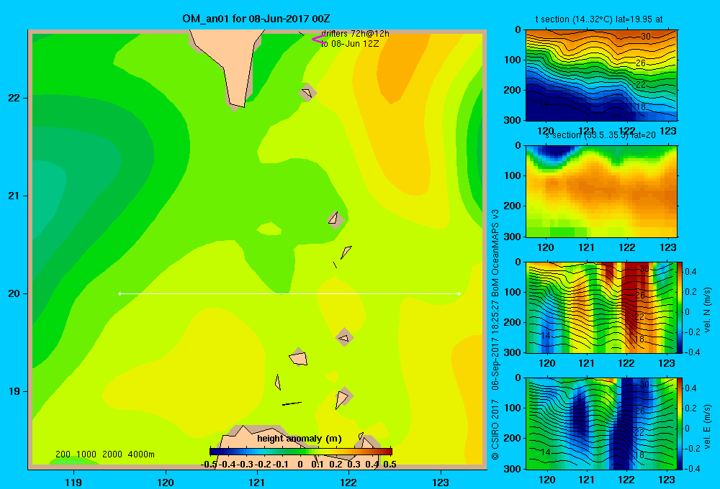Click the magenta drifter track marker
The height and width of the screenshot is (489, 720).
(318, 39)
